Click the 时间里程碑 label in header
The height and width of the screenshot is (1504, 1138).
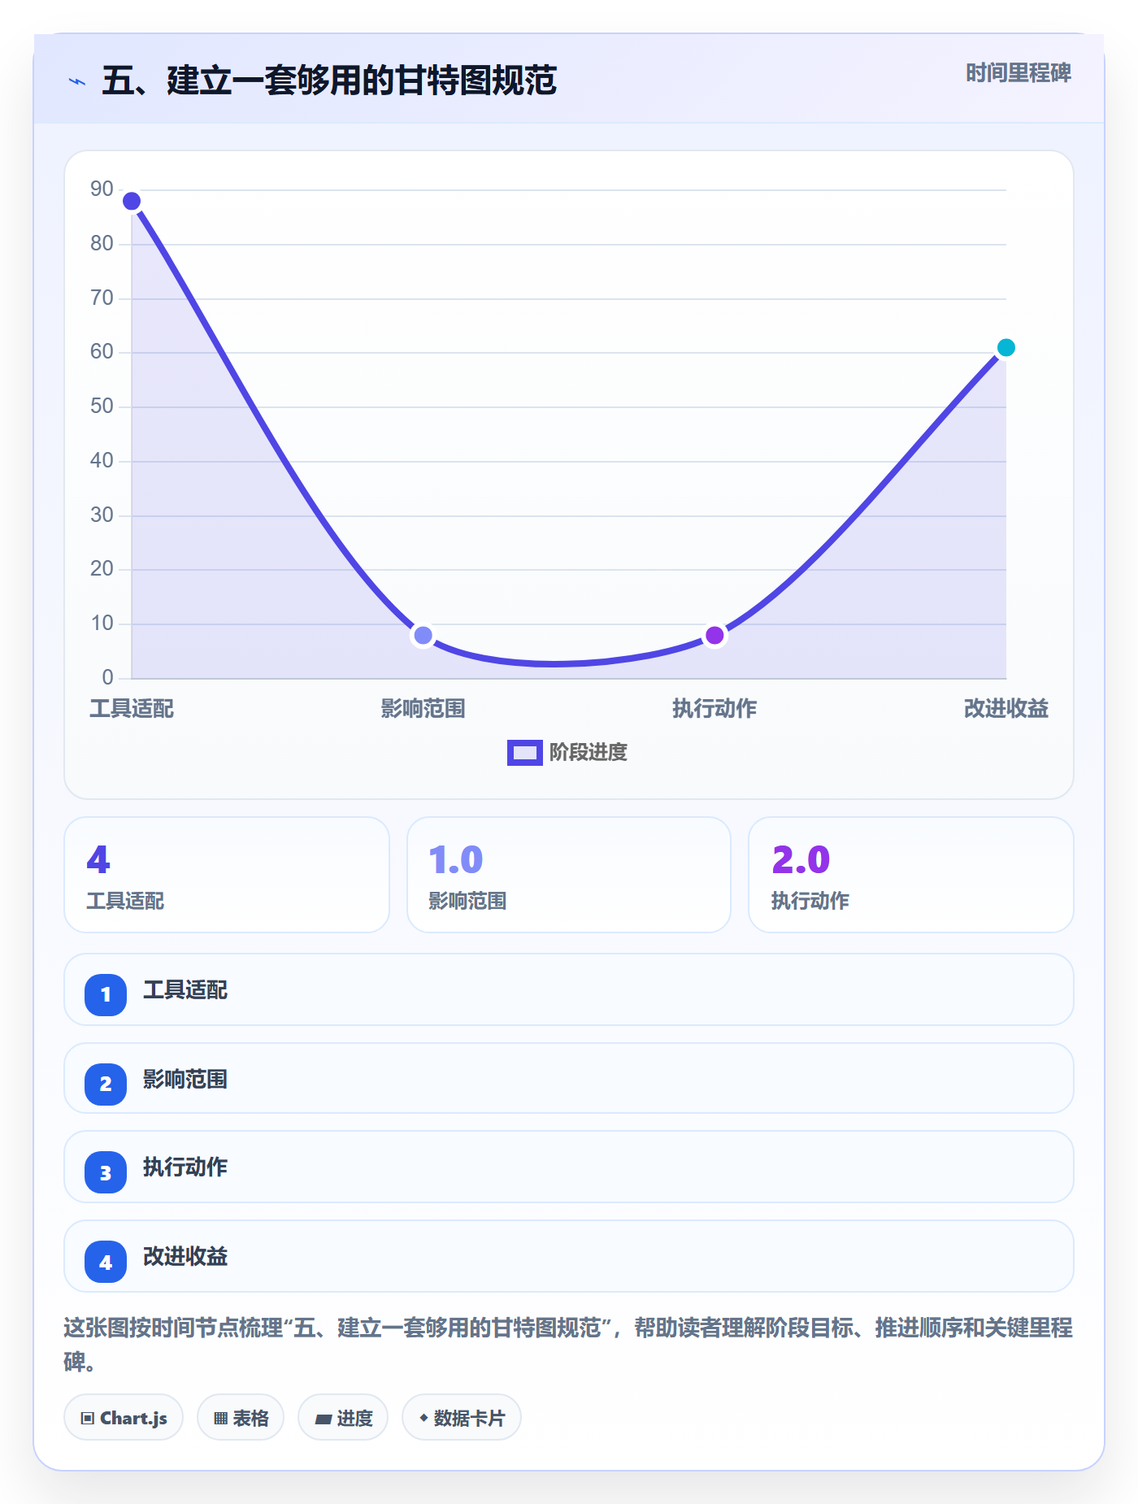1018,73
